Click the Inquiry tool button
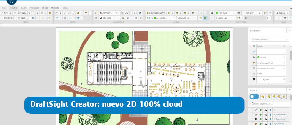Image resolution: width=292 pixels, height=125 pixels. coord(281,13)
